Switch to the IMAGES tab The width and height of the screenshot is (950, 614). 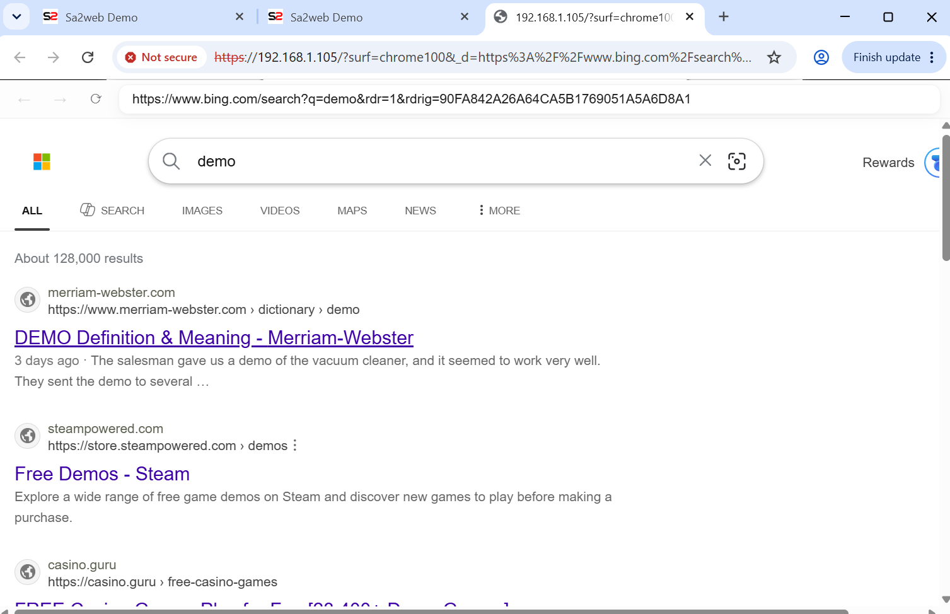(202, 211)
